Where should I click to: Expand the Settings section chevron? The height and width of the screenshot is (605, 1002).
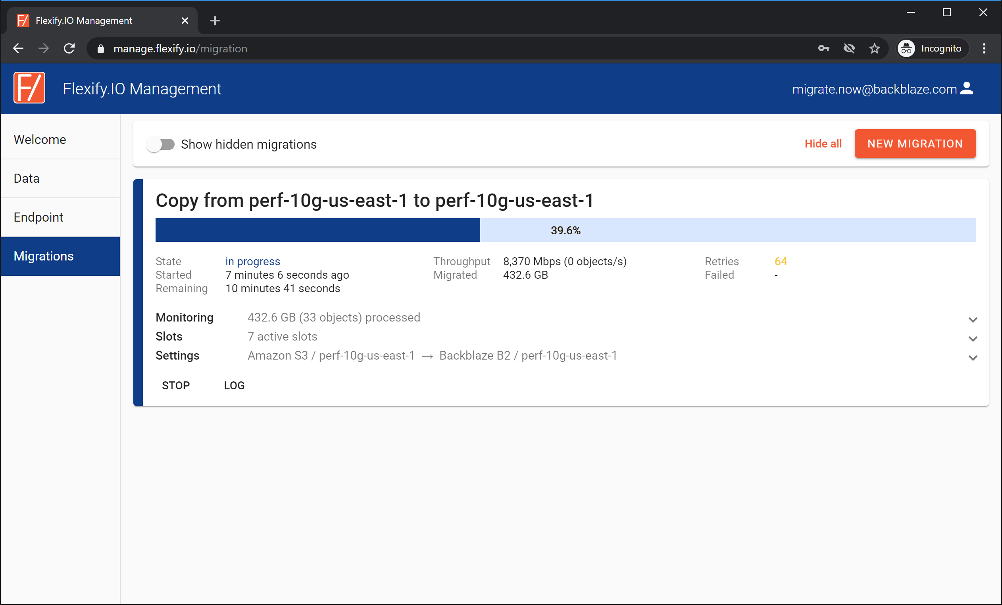(973, 358)
